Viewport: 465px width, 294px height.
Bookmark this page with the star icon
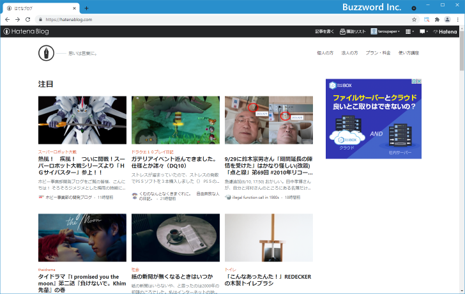pos(414,20)
